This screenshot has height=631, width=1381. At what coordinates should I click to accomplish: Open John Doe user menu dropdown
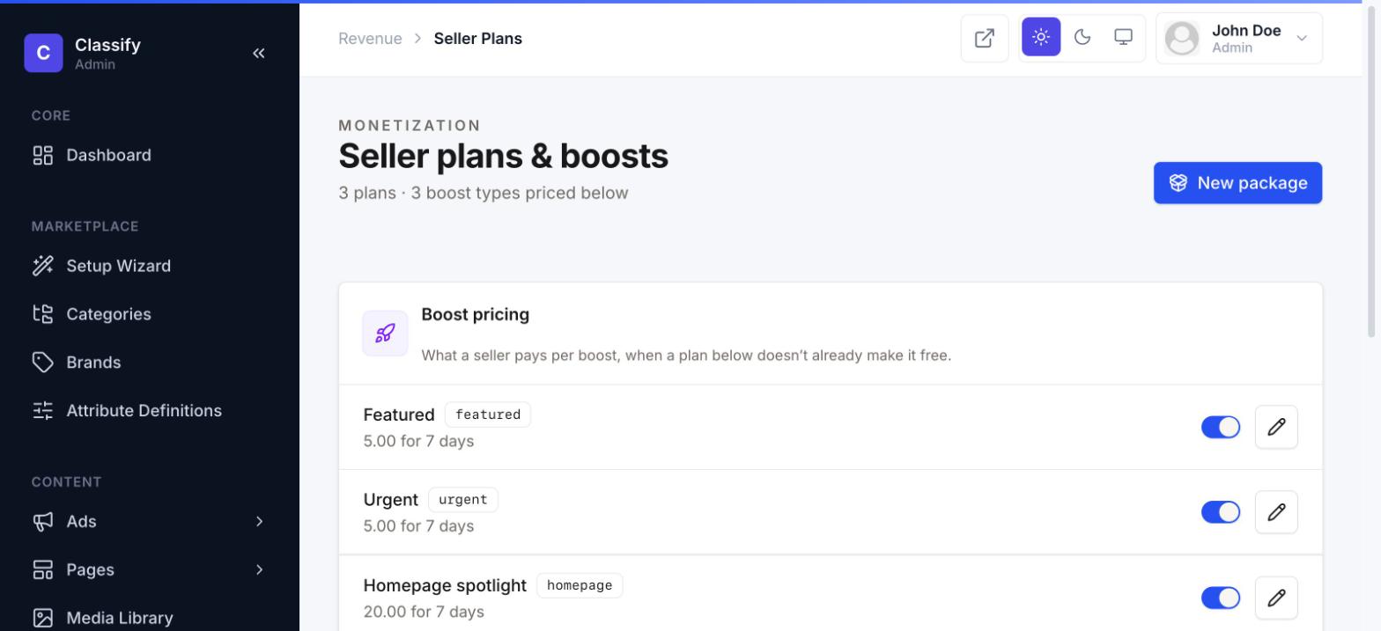(1239, 39)
